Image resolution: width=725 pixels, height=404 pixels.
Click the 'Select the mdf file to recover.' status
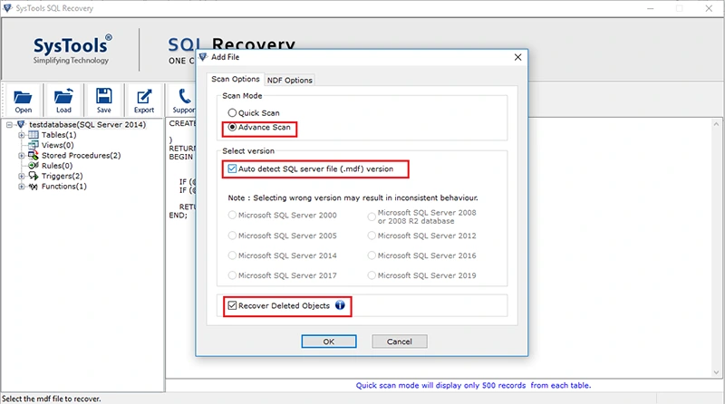(52, 399)
